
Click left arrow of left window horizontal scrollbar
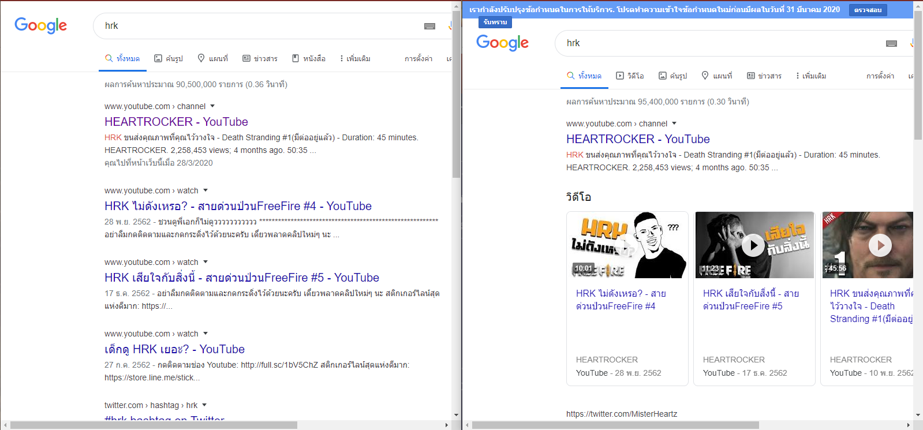click(x=5, y=425)
